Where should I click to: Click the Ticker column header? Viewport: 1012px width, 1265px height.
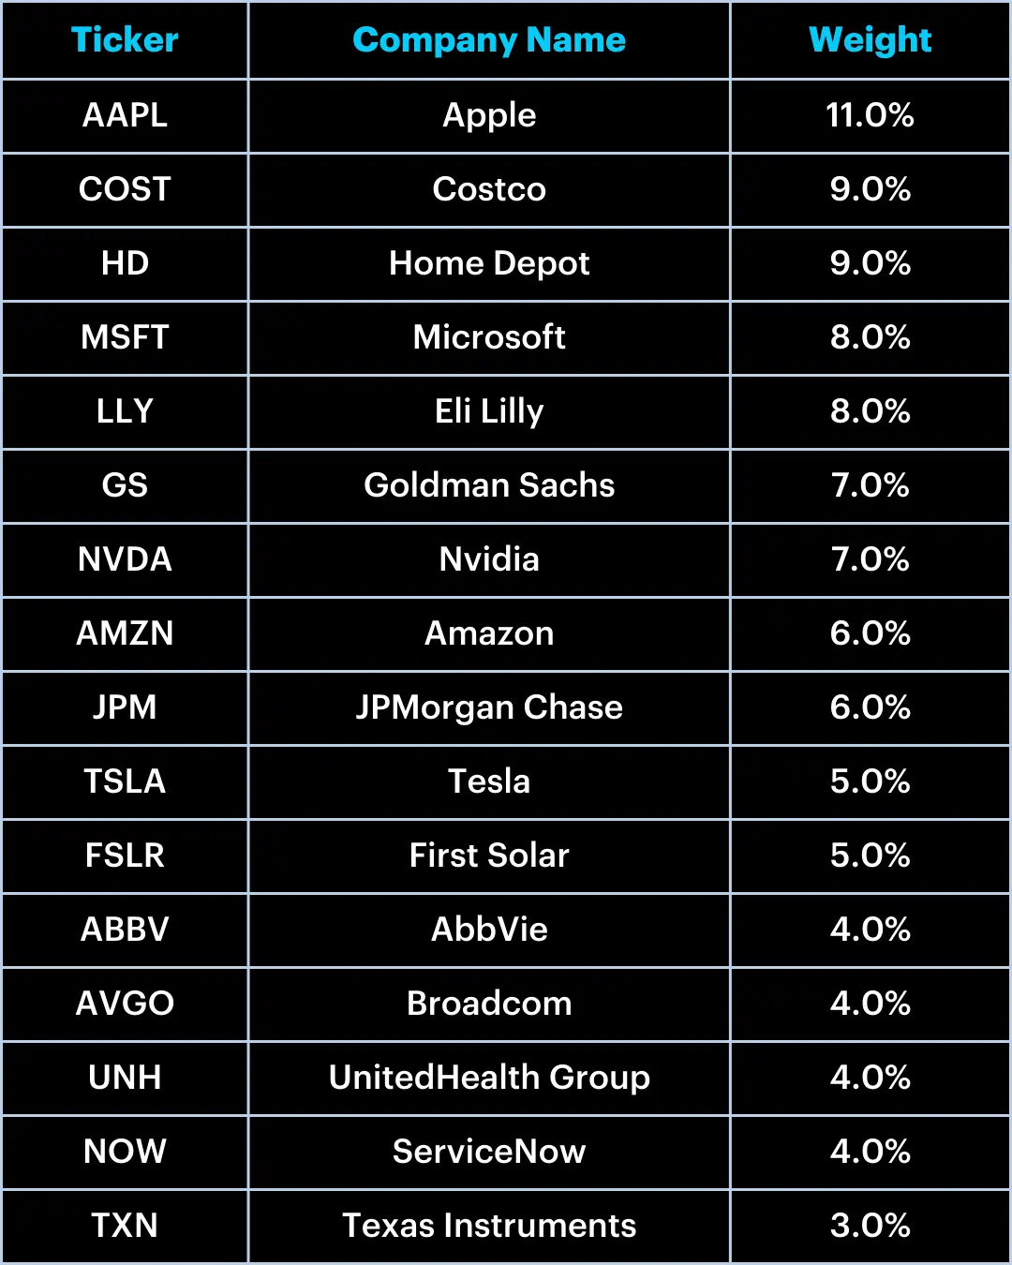pos(125,40)
